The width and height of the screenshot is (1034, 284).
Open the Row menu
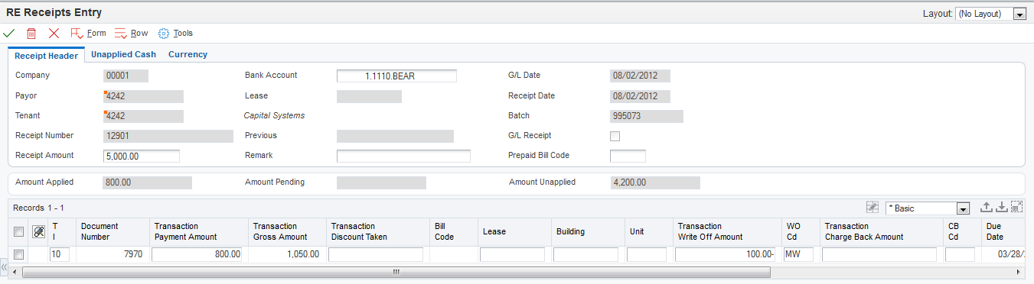coord(132,34)
